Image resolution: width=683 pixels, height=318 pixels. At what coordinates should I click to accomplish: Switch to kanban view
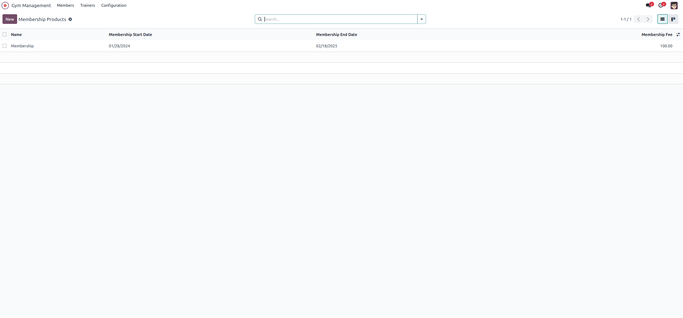click(x=673, y=19)
